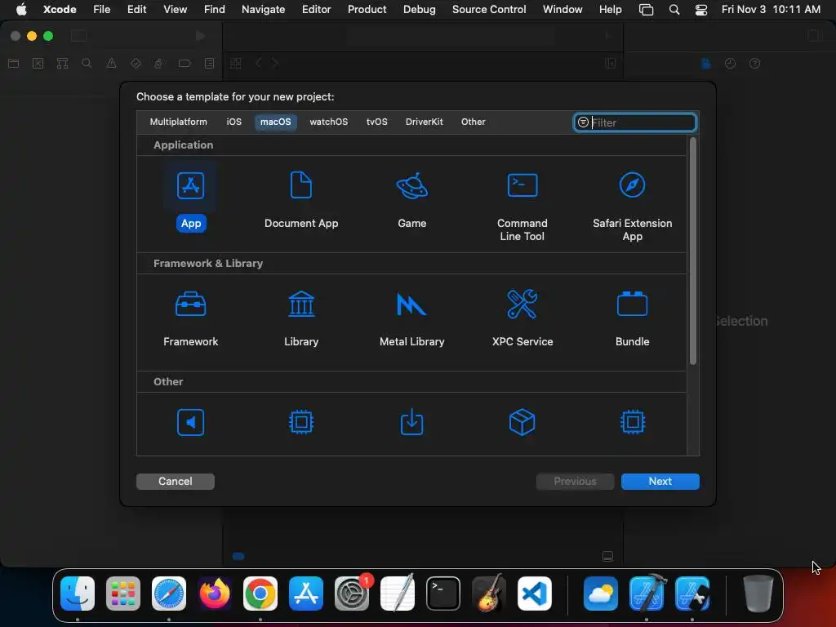Open the File menu
This screenshot has width=836, height=627.
pos(101,9)
